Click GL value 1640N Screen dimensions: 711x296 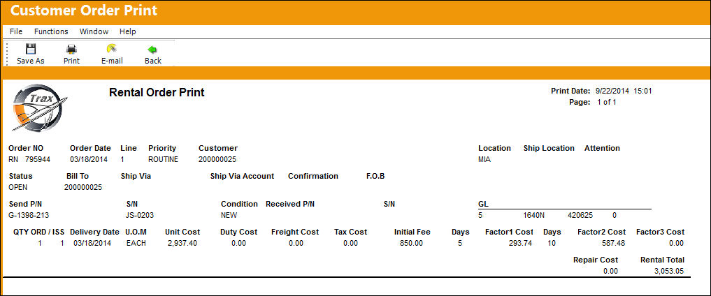(532, 216)
